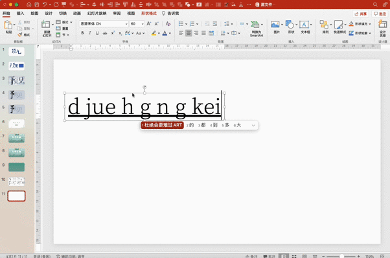This screenshot has width=390, height=258.
Task: Open the text highlight color pen
Action: [x=154, y=33]
